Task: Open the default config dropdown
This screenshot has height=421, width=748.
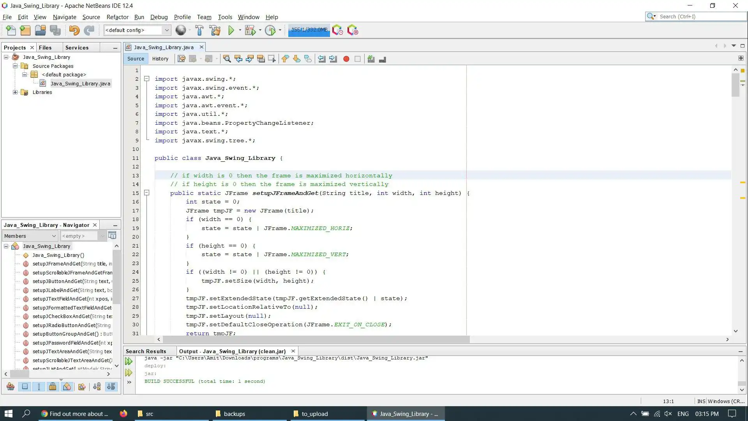Action: pos(167,30)
